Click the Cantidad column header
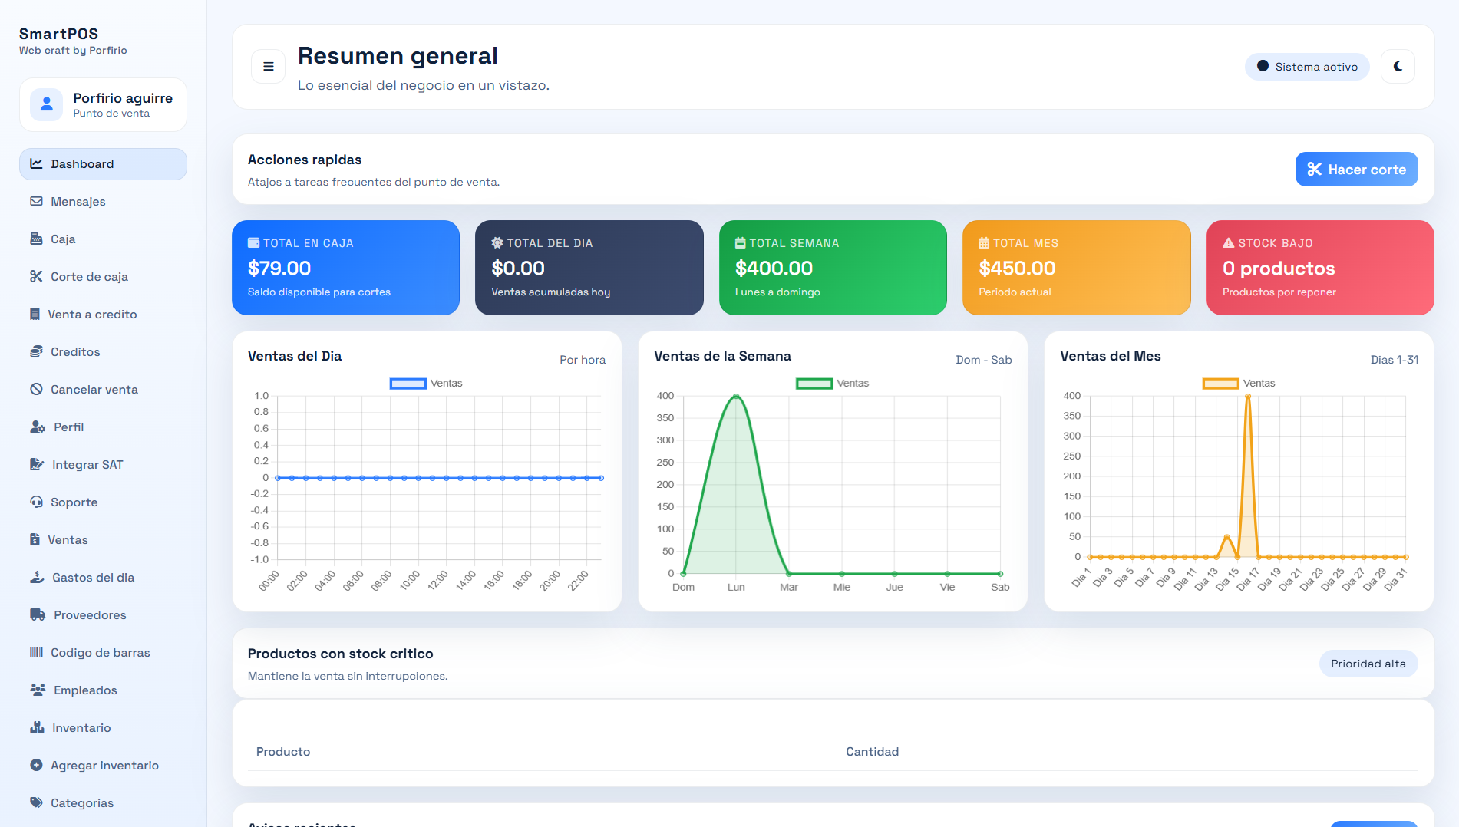Image resolution: width=1459 pixels, height=827 pixels. [x=872, y=752]
